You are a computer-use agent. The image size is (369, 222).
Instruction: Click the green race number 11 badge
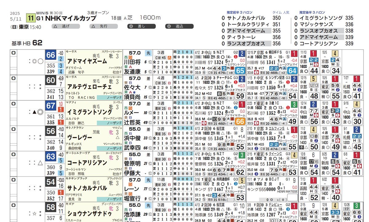[x=30, y=18]
